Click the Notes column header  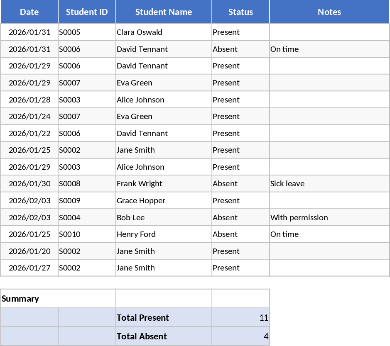(329, 12)
